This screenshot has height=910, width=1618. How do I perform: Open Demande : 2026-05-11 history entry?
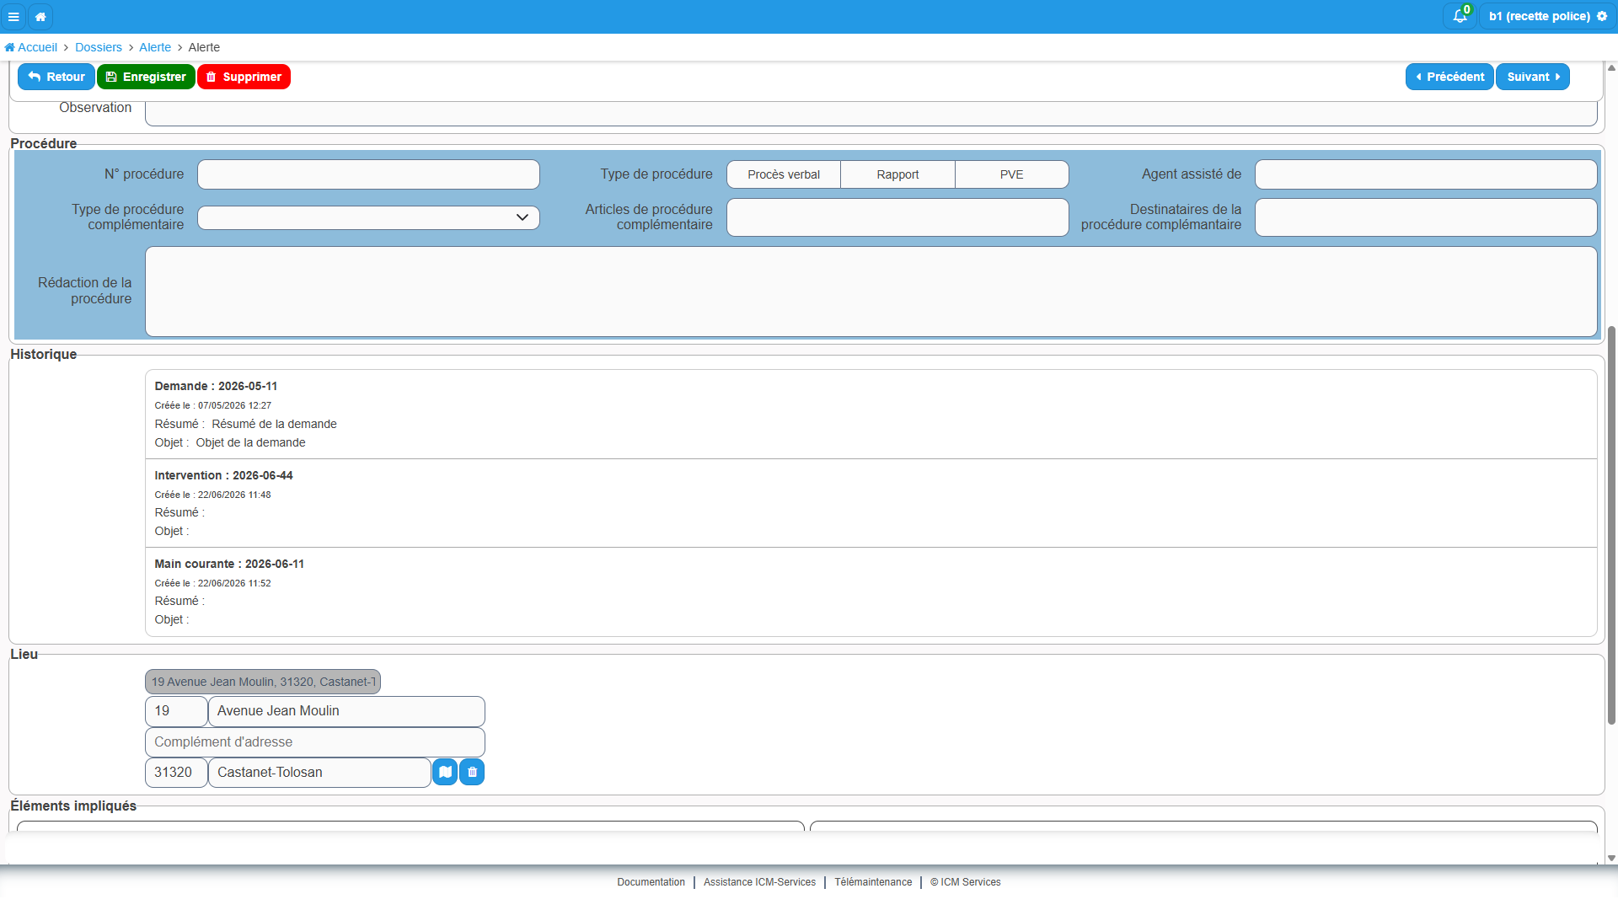(871, 414)
